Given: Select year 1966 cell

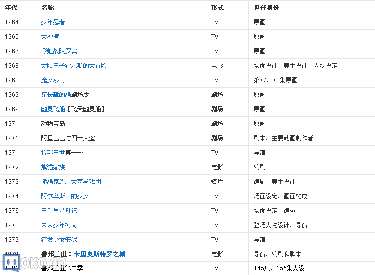Looking at the screenshot, I should coord(12,51).
